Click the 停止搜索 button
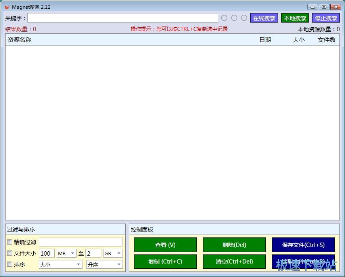Image resolution: width=345 pixels, height=277 pixels. (326, 18)
